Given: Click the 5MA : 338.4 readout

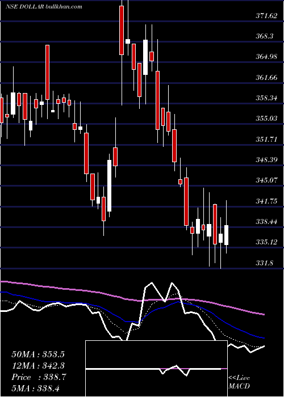Looking at the screenshot, I should pyautogui.click(x=35, y=388).
